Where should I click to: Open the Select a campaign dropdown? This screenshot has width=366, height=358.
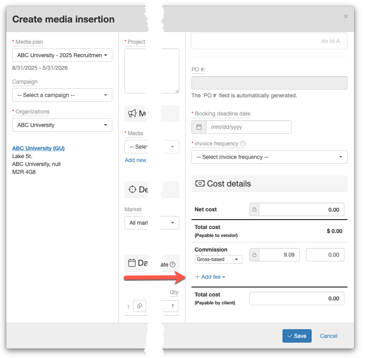(62, 95)
